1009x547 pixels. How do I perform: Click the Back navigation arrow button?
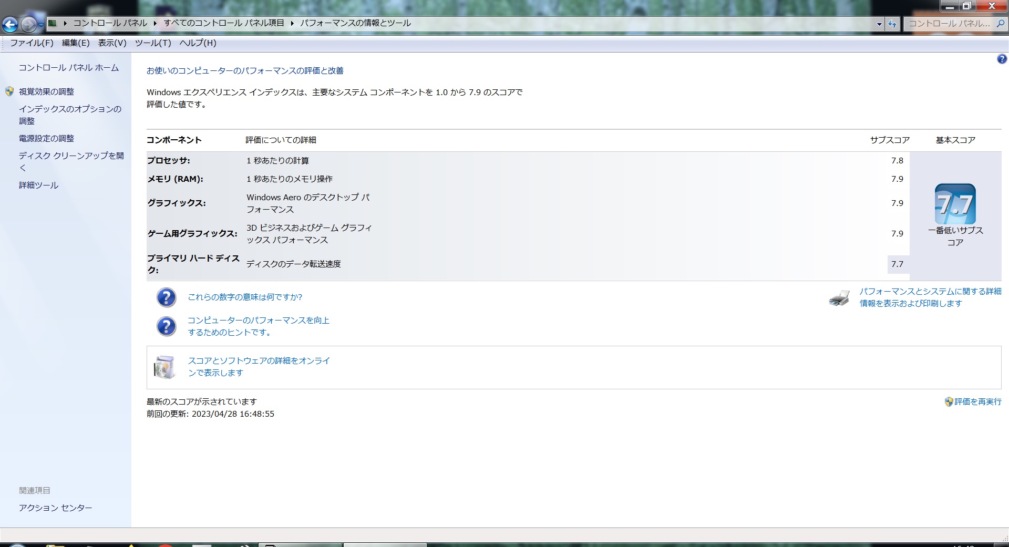tap(10, 24)
